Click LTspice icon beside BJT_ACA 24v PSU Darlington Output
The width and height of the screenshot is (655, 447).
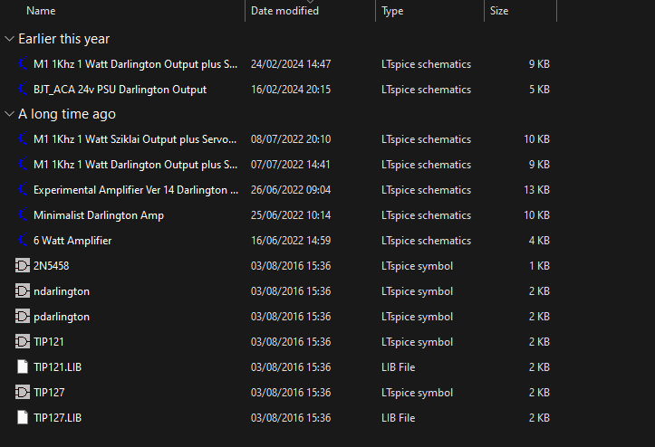[x=23, y=90]
